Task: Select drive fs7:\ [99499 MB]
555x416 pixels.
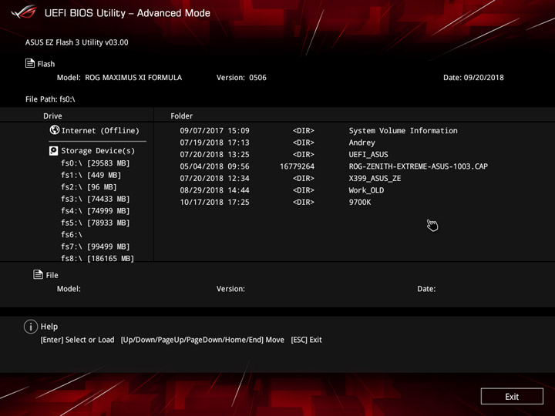Action: 96,247
